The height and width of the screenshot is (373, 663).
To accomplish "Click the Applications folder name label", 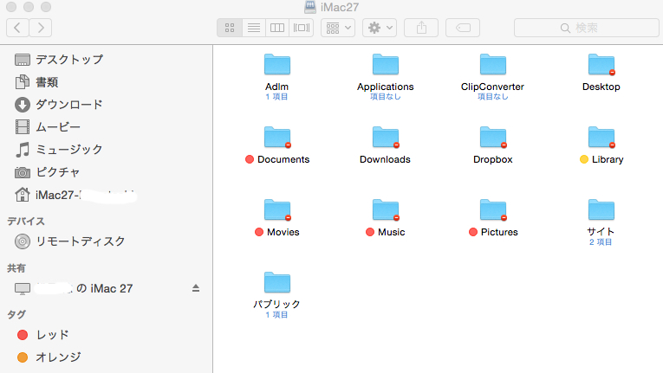I will 385,87.
